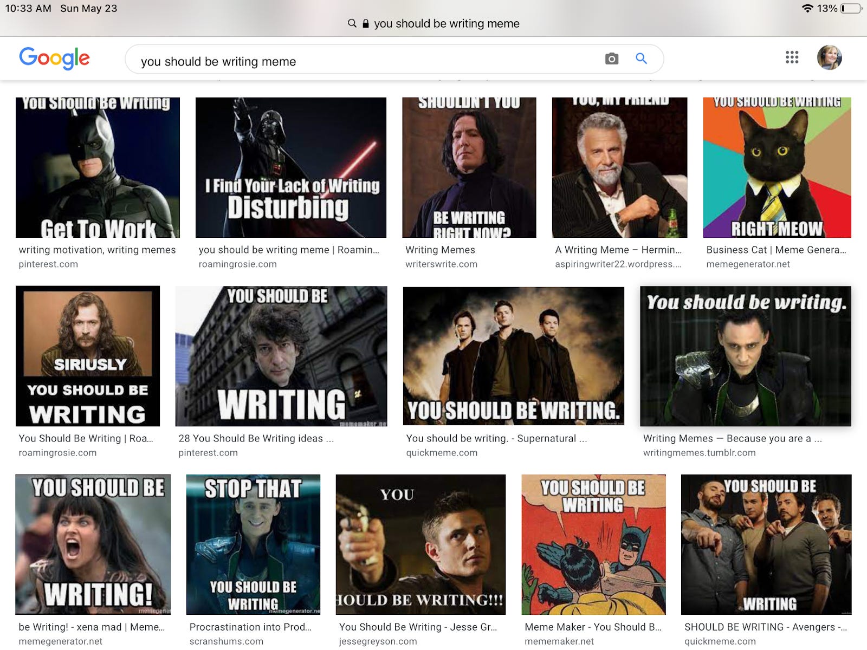Tap the address bar magnifier icon

[352, 23]
